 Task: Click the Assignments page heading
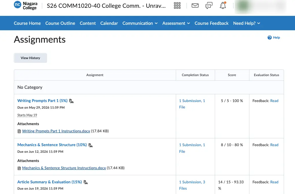pyautogui.click(x=40, y=39)
